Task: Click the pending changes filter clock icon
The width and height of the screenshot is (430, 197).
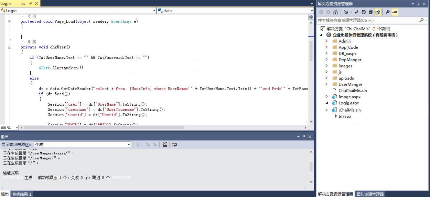Action: pyautogui.click(x=346, y=12)
